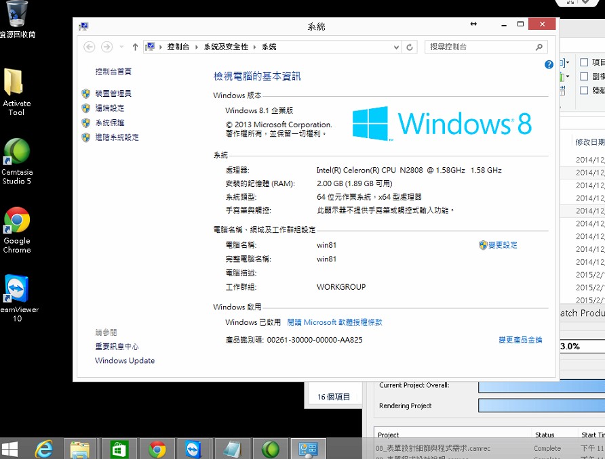The height and width of the screenshot is (459, 605).
Task: Open File Explorer from the taskbar
Action: coord(80,449)
